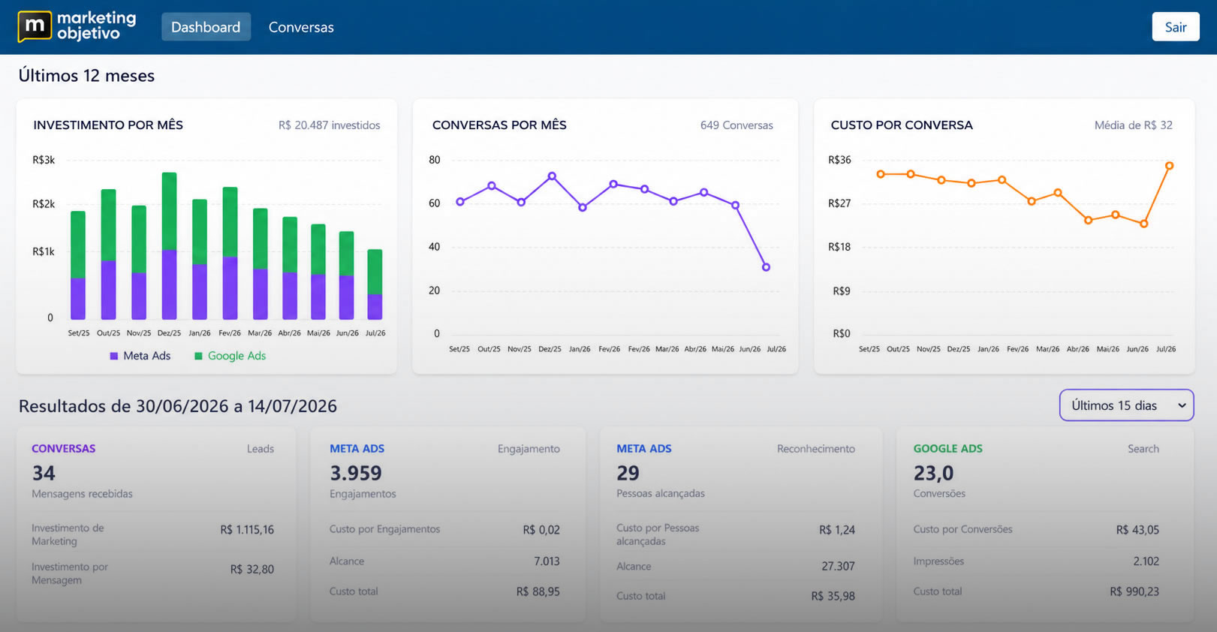
Task: Click the 'Média de R$ 32' label
Action: (x=1133, y=125)
